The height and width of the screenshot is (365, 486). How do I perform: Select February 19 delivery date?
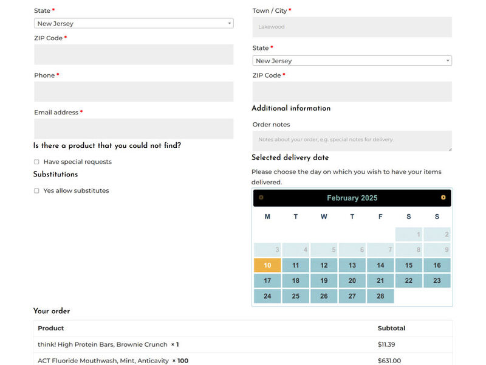click(x=324, y=280)
